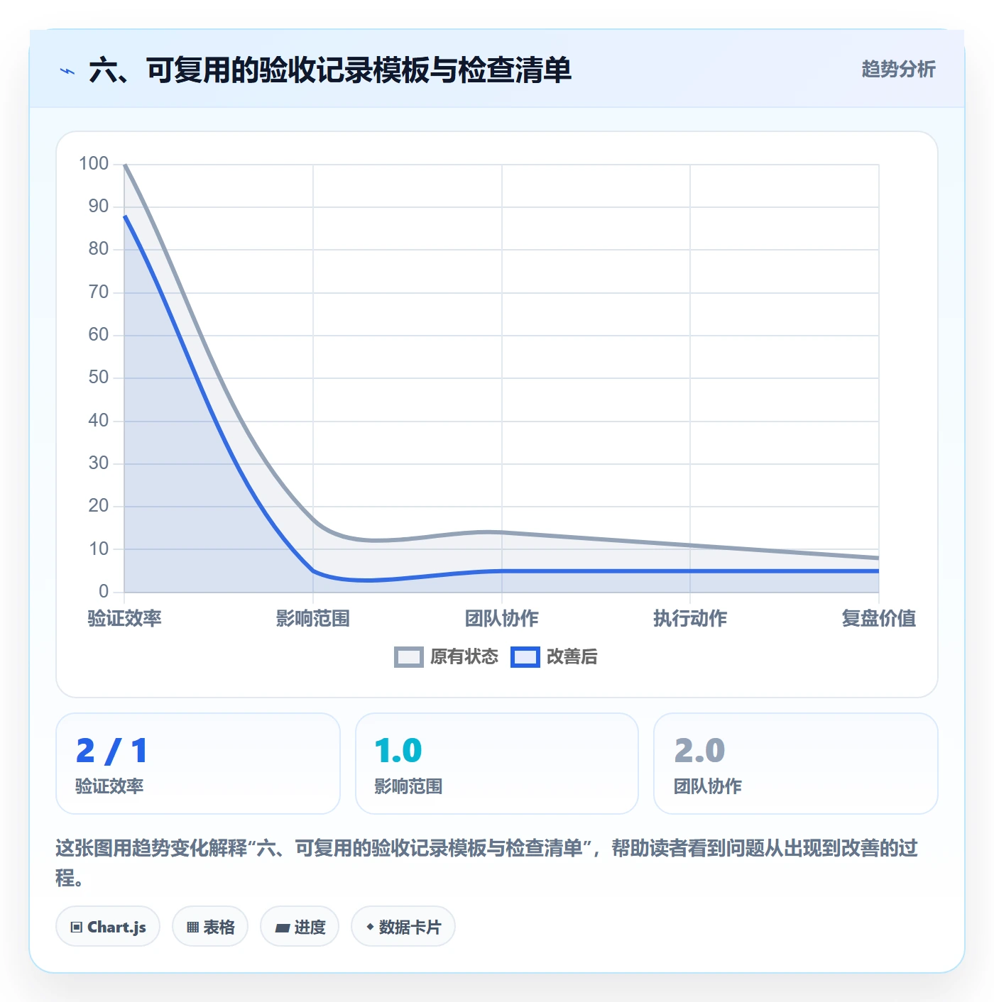This screenshot has width=994, height=1002.
Task: Click the 影响范围 x-axis label on the chart
Action: click(x=313, y=618)
